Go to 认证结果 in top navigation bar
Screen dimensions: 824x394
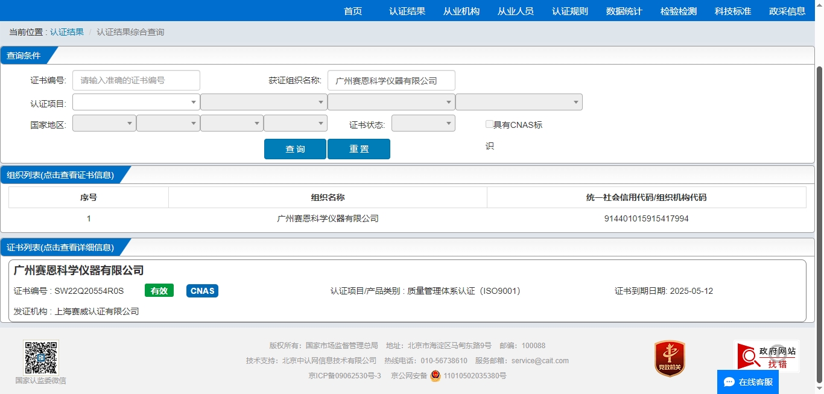[x=407, y=11]
